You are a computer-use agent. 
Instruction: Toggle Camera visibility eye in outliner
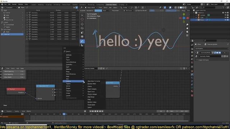[x=225, y=15]
